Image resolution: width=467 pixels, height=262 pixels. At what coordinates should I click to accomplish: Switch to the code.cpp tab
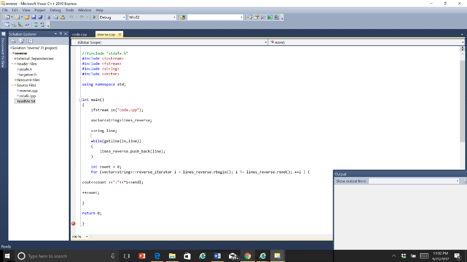[79, 35]
